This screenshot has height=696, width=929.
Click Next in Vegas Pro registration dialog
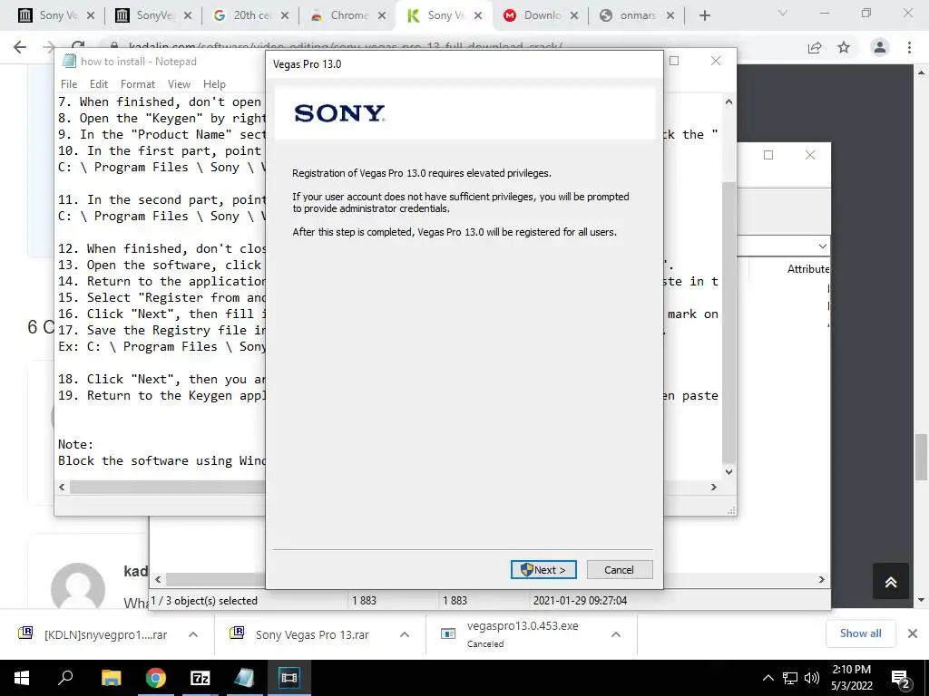(x=543, y=569)
